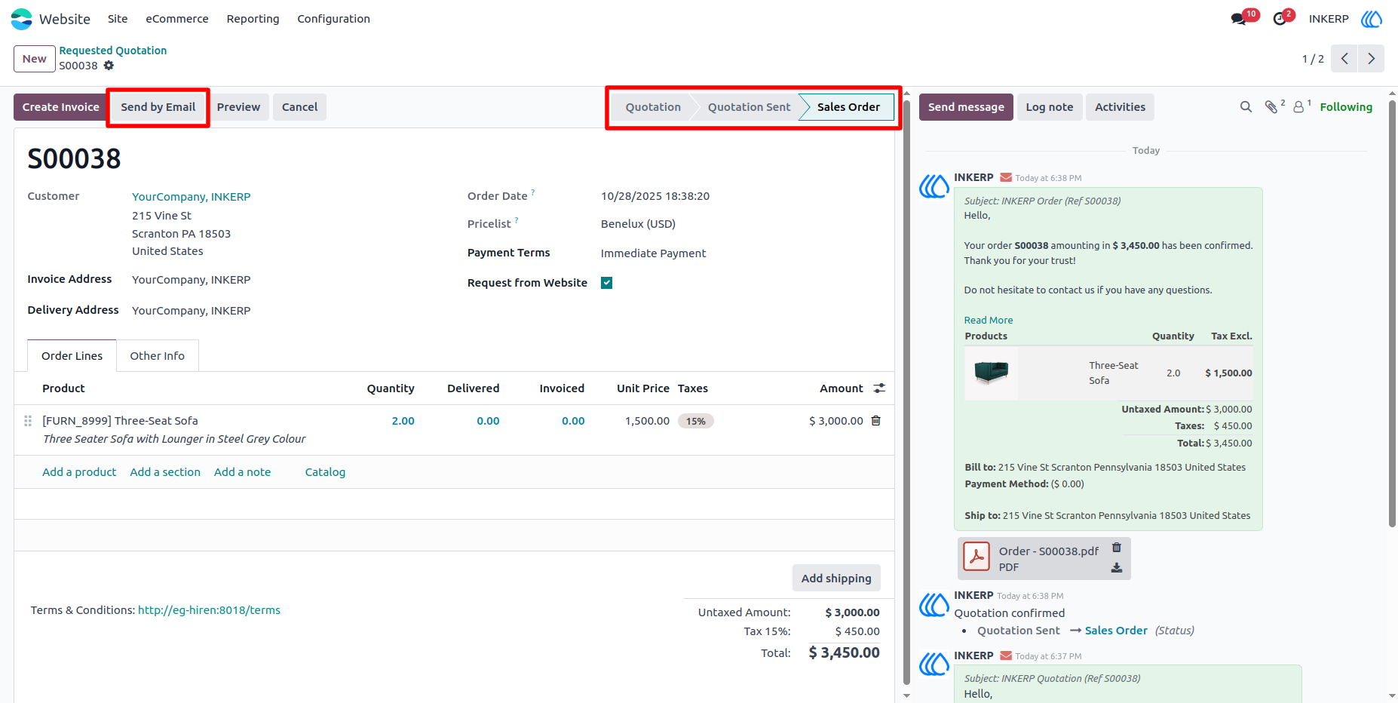
Task: Click Read More in the email message
Action: click(988, 321)
